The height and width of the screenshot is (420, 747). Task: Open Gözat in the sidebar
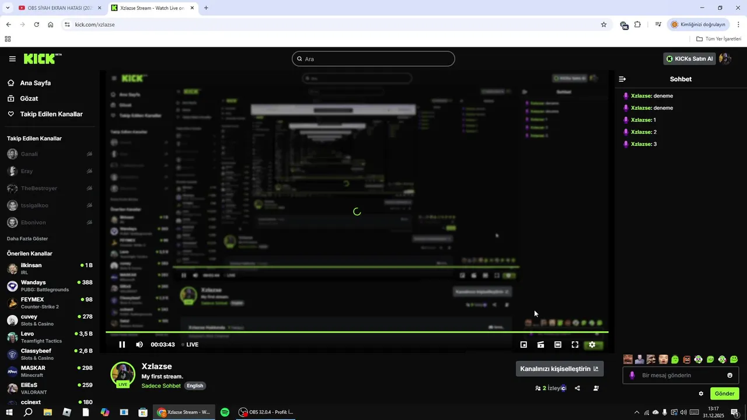29,99
